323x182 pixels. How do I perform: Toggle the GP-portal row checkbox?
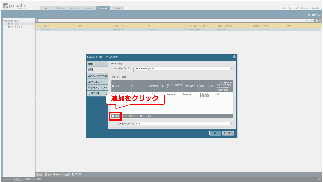41,30
